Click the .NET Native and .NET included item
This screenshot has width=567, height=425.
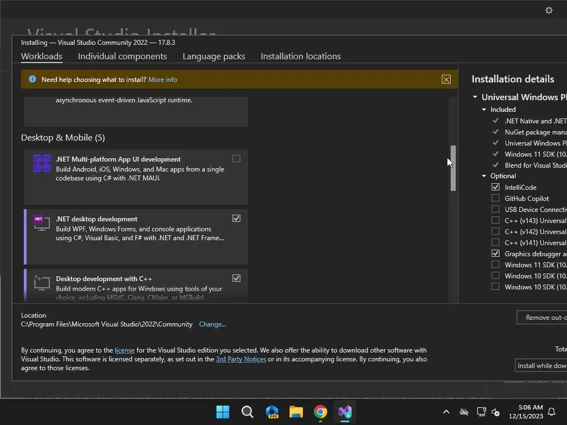[x=535, y=121]
